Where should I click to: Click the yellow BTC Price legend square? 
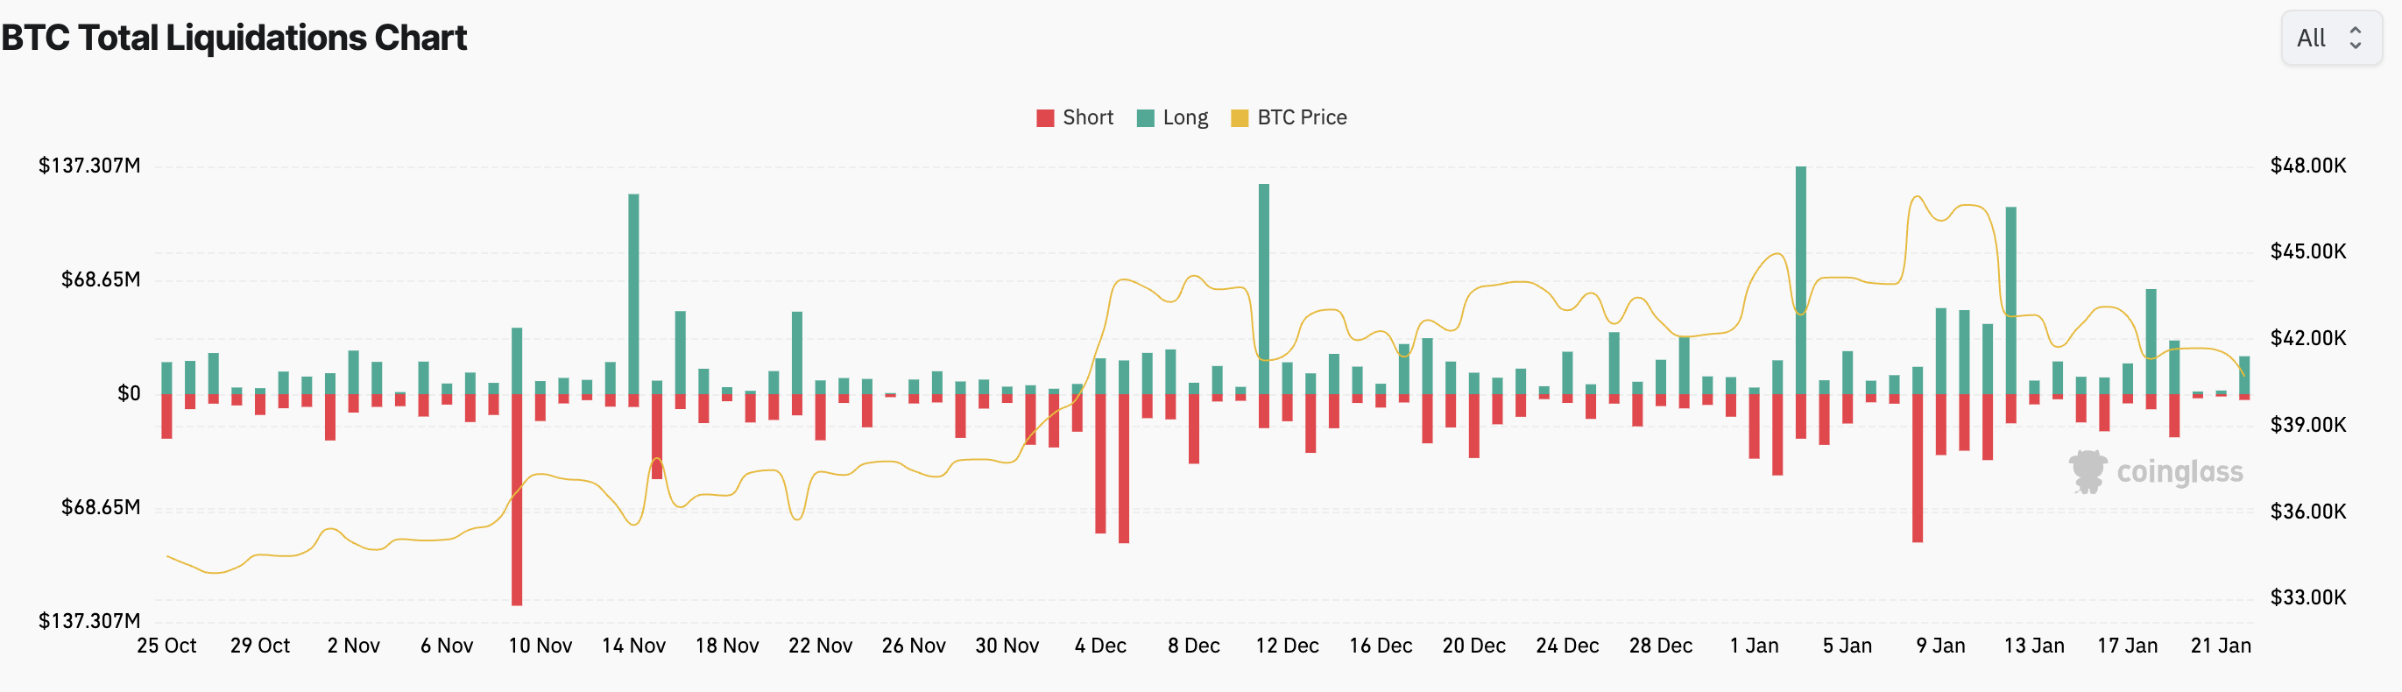(1240, 118)
